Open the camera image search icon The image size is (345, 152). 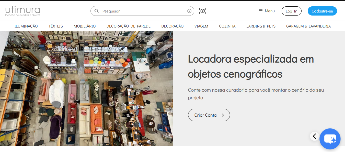(x=203, y=11)
